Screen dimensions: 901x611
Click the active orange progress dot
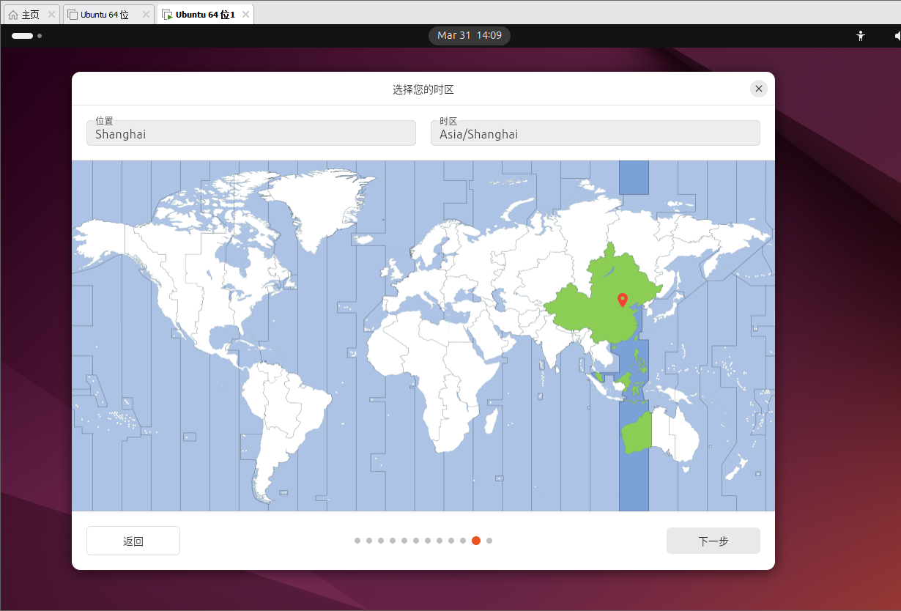pyautogui.click(x=476, y=541)
